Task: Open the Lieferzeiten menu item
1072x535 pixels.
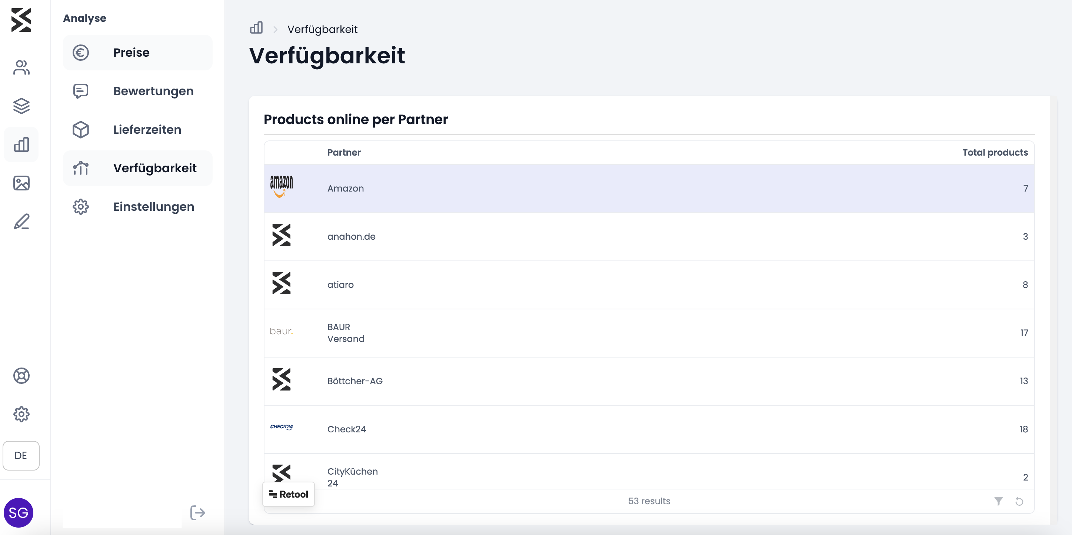Action: pos(138,129)
